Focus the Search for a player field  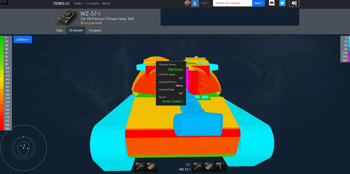click(x=232, y=3)
